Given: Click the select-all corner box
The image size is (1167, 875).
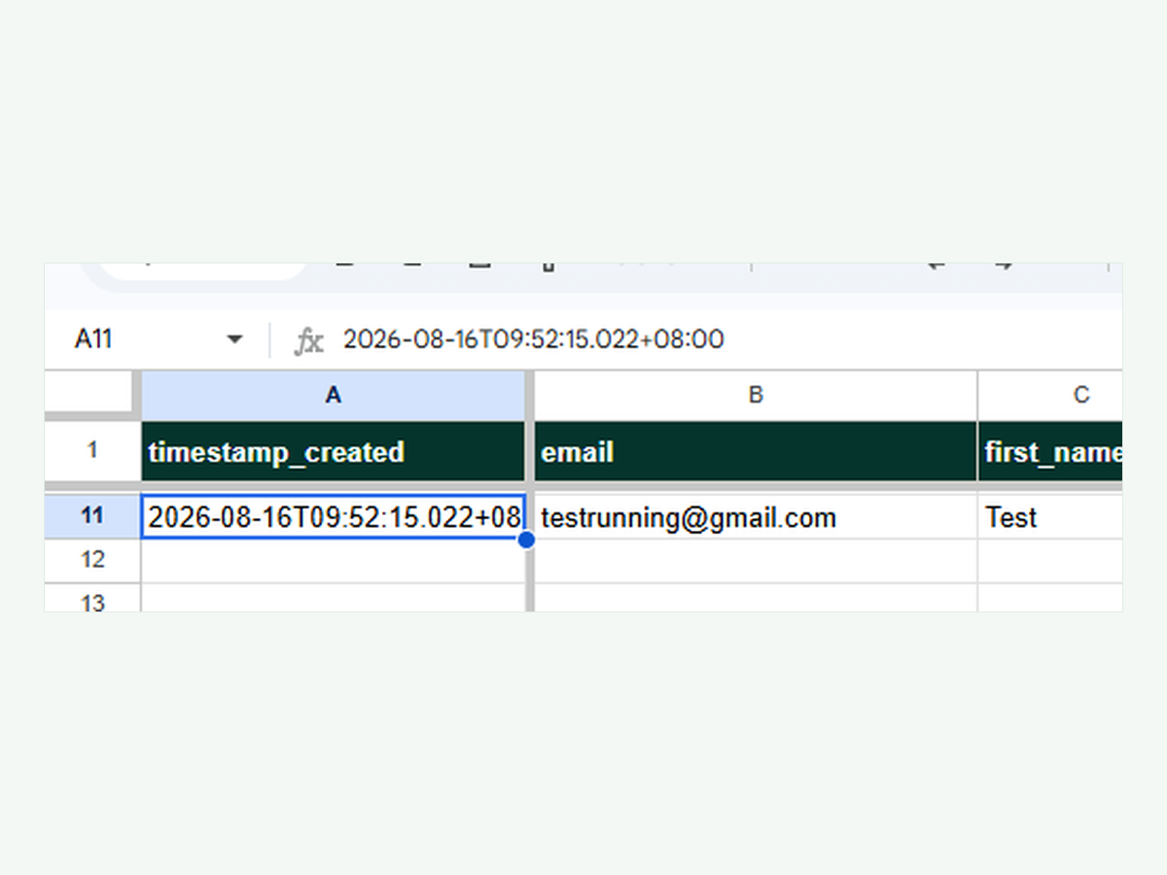Looking at the screenshot, I should pyautogui.click(x=88, y=393).
